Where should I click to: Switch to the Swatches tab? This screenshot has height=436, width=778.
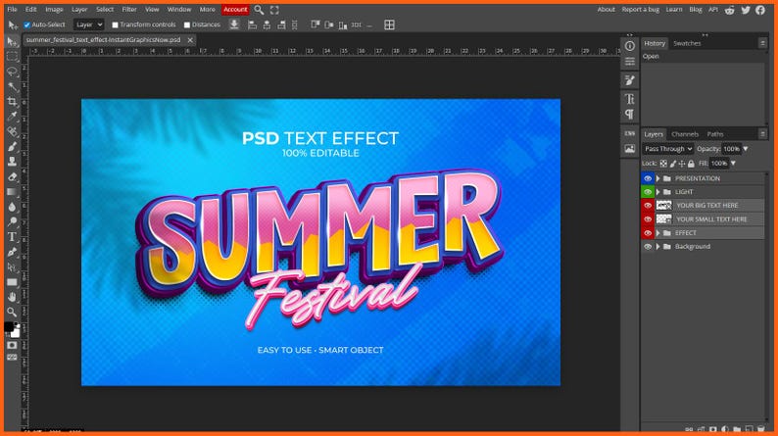click(687, 43)
